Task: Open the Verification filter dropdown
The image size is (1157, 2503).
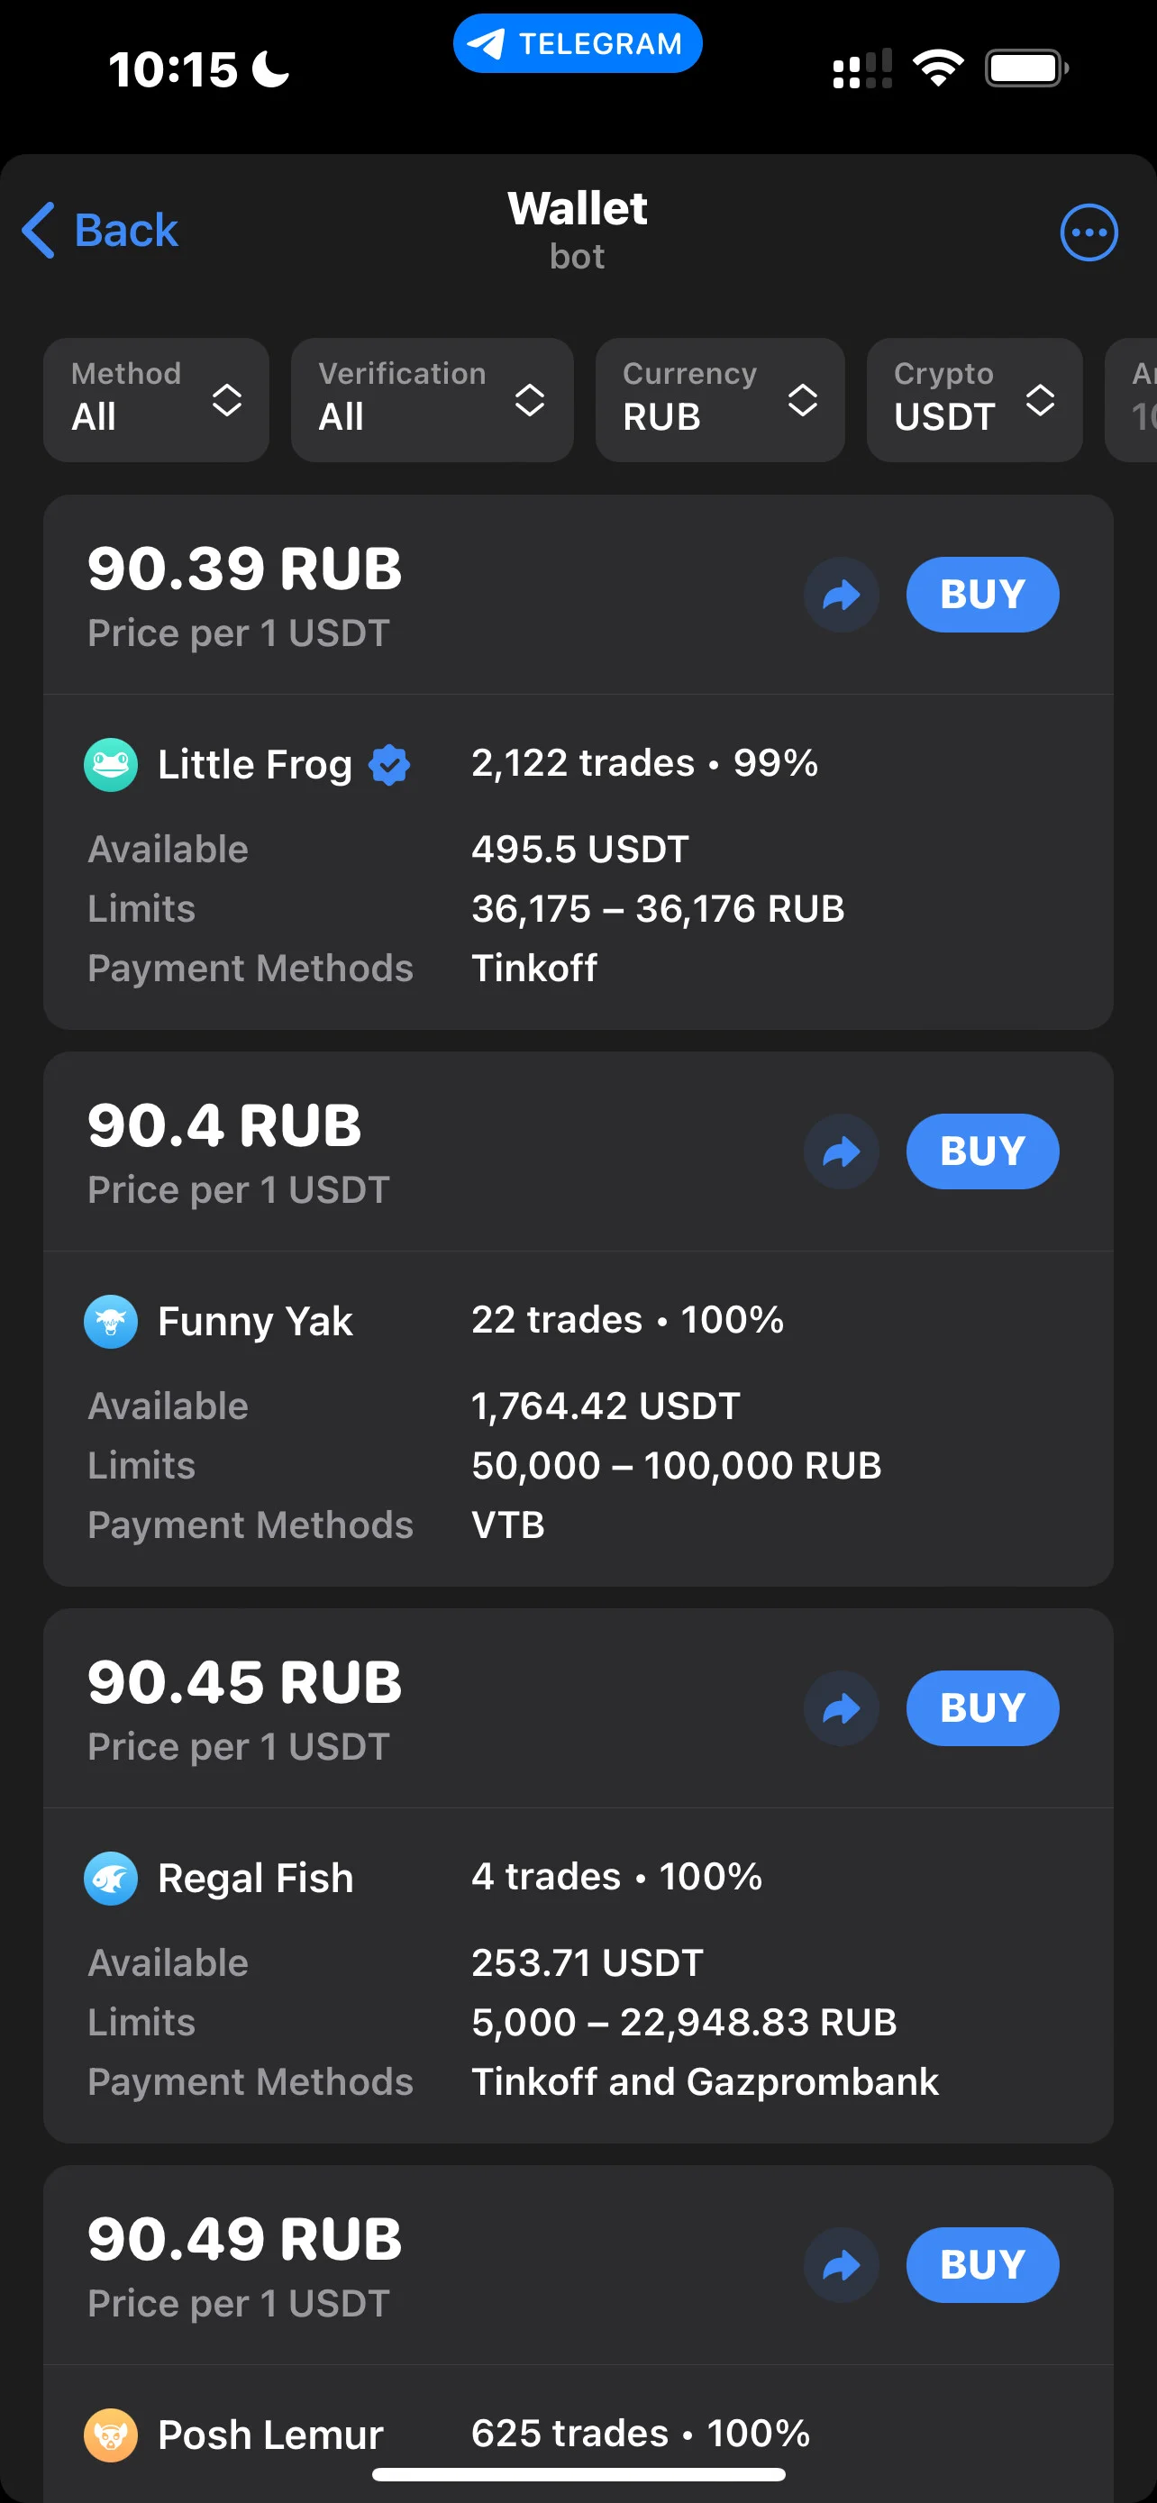Action: click(433, 399)
